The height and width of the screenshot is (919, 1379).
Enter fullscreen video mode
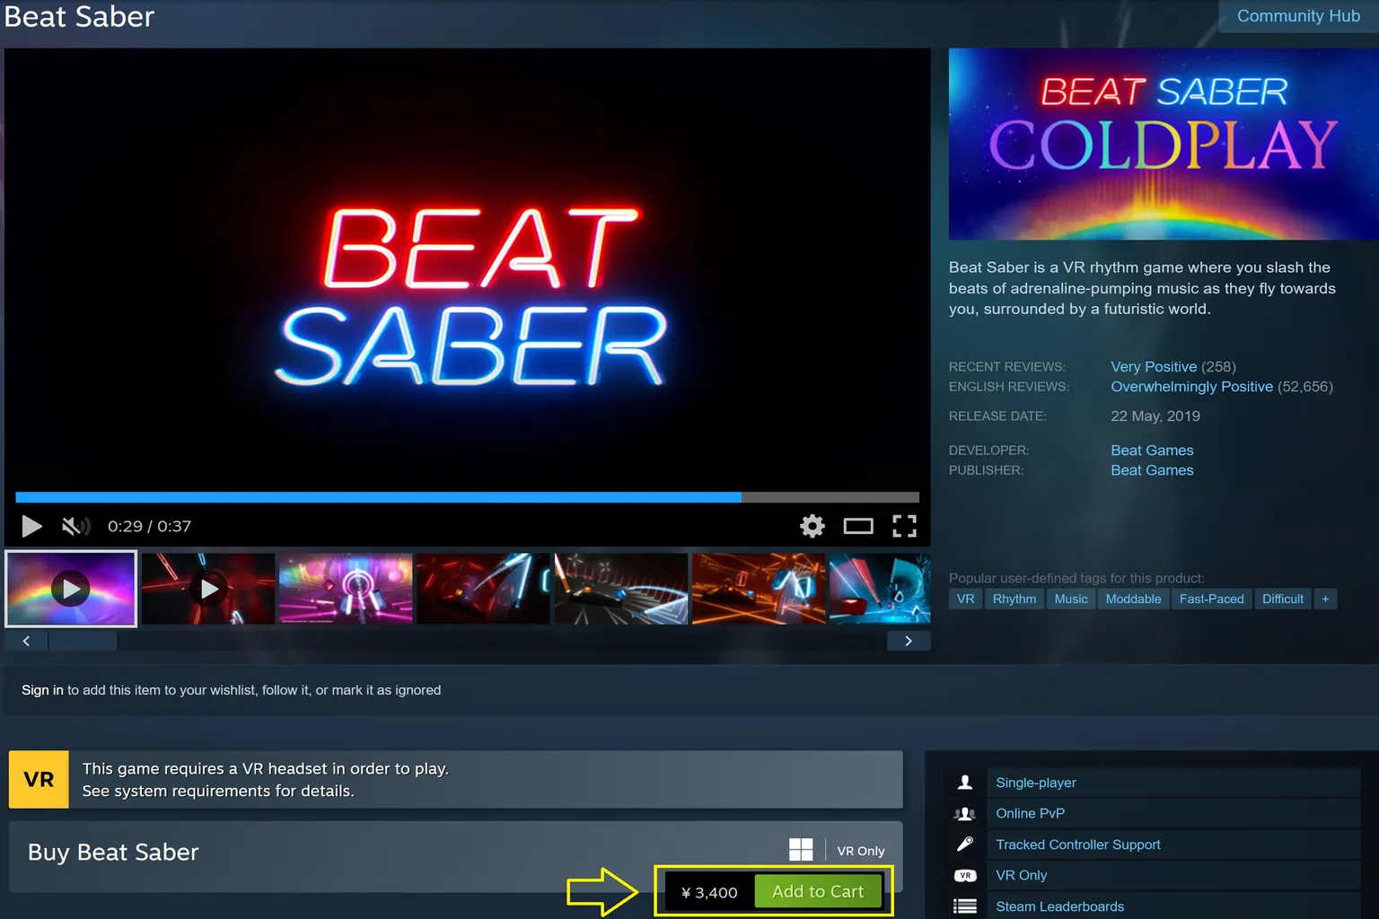click(904, 526)
